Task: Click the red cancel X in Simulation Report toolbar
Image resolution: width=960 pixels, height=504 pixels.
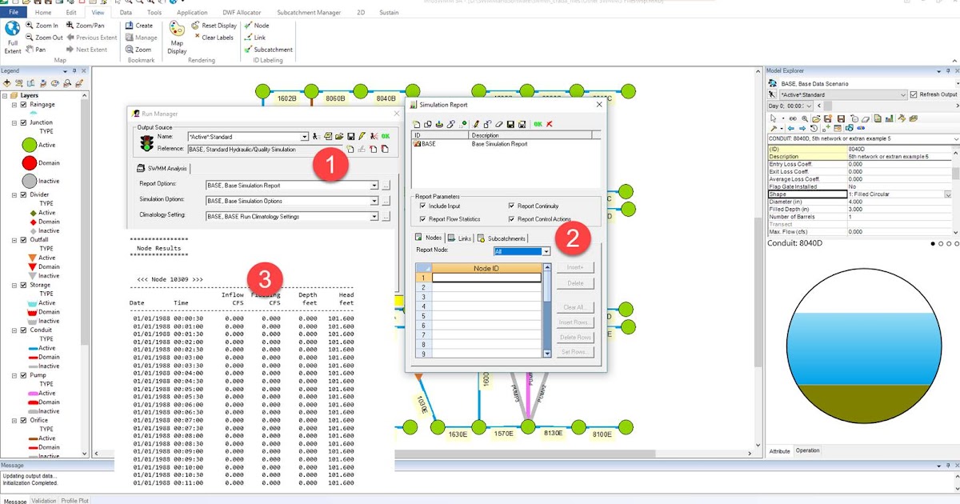Action: pyautogui.click(x=549, y=122)
